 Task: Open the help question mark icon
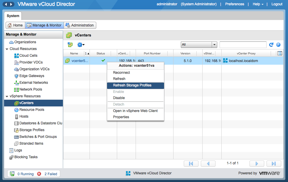[278, 44]
